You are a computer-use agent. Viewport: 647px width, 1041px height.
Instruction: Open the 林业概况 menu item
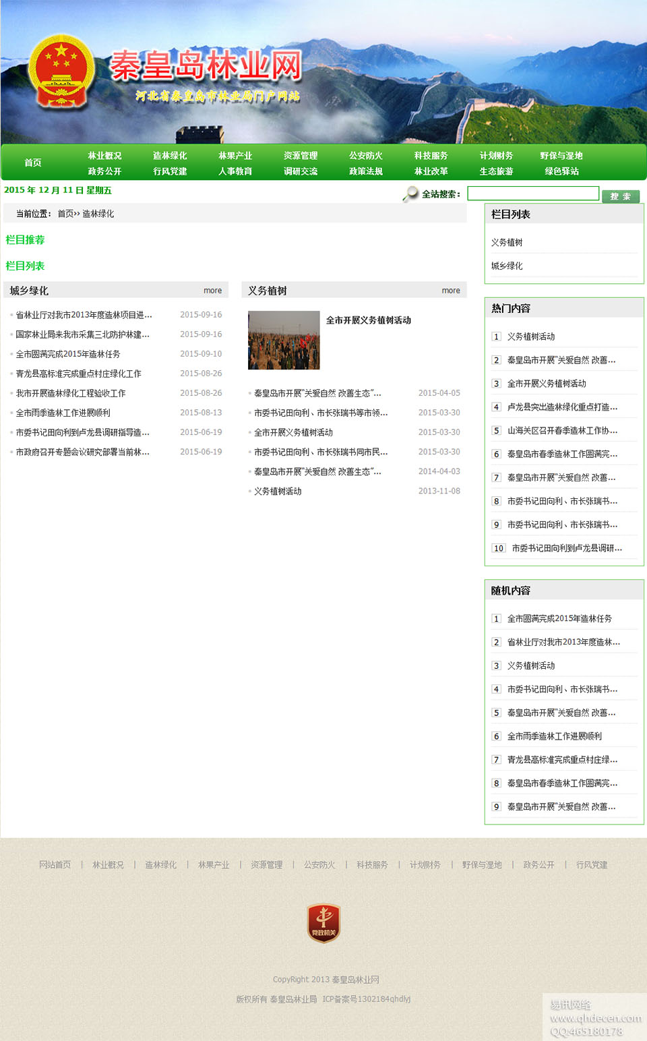click(x=104, y=156)
